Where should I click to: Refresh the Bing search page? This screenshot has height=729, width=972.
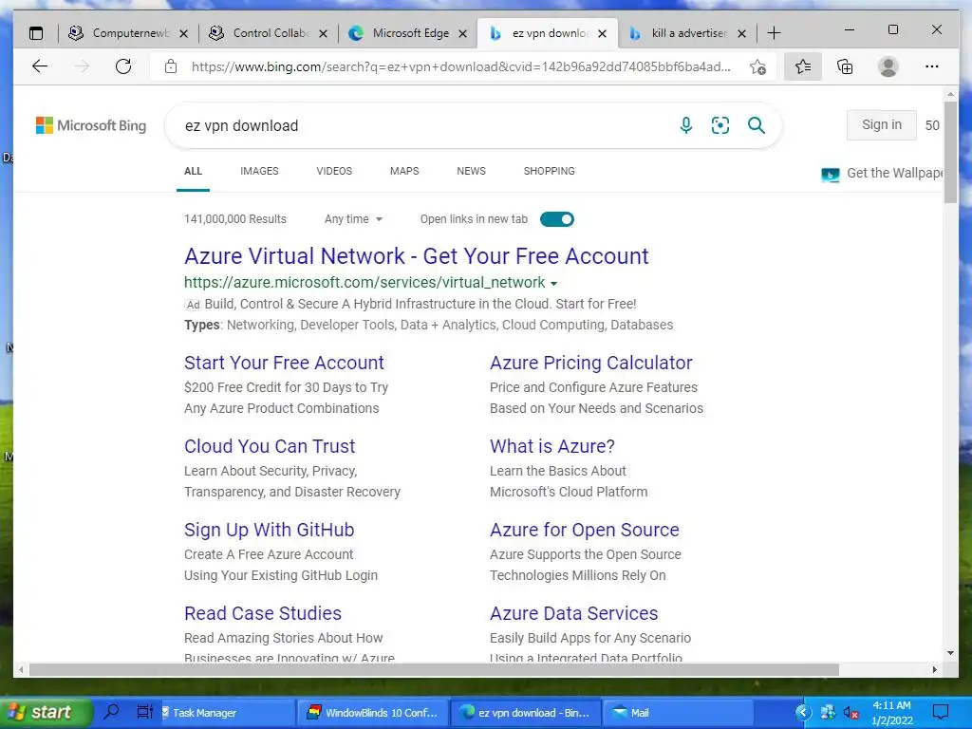[x=123, y=66]
